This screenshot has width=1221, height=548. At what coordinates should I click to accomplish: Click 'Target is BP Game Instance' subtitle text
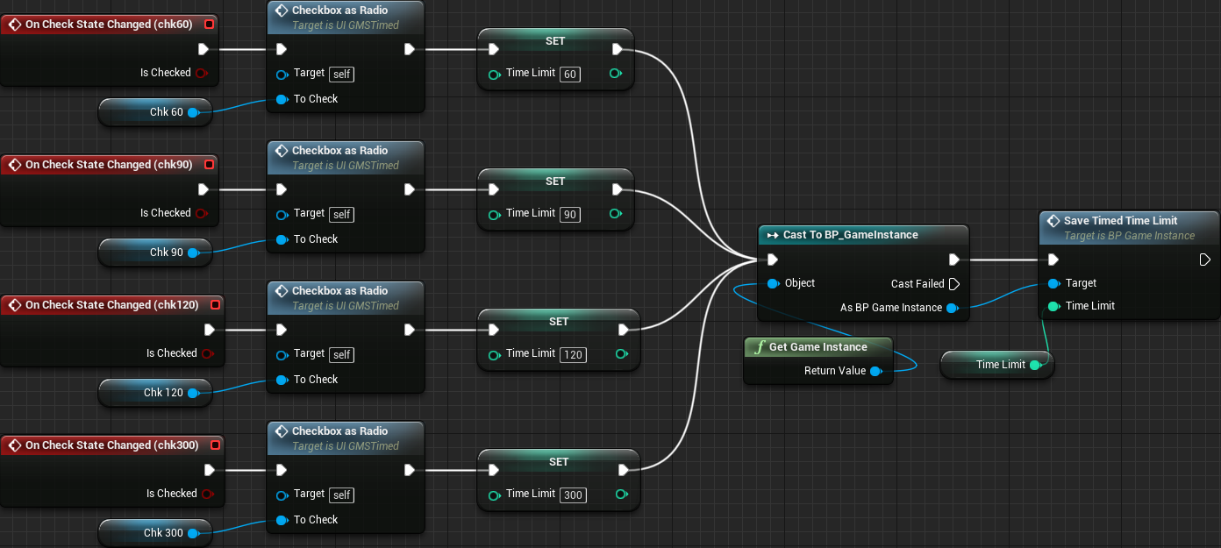coord(1130,236)
